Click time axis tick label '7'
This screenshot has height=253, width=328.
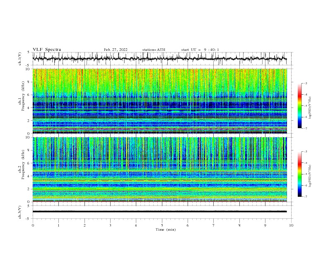click(214, 225)
